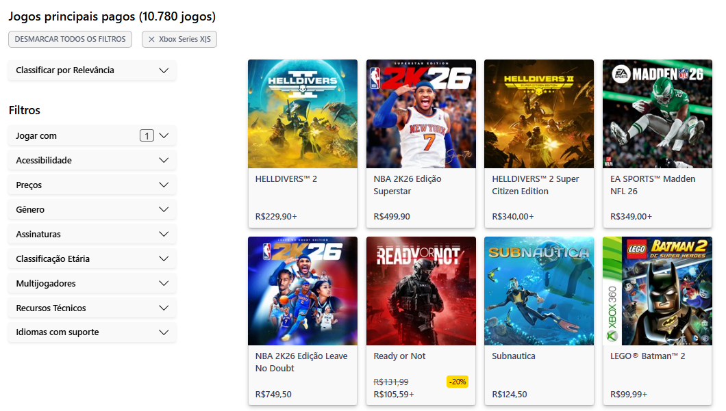The image size is (726, 411).
Task: Click the R$749,50 price
Action: [x=274, y=395]
